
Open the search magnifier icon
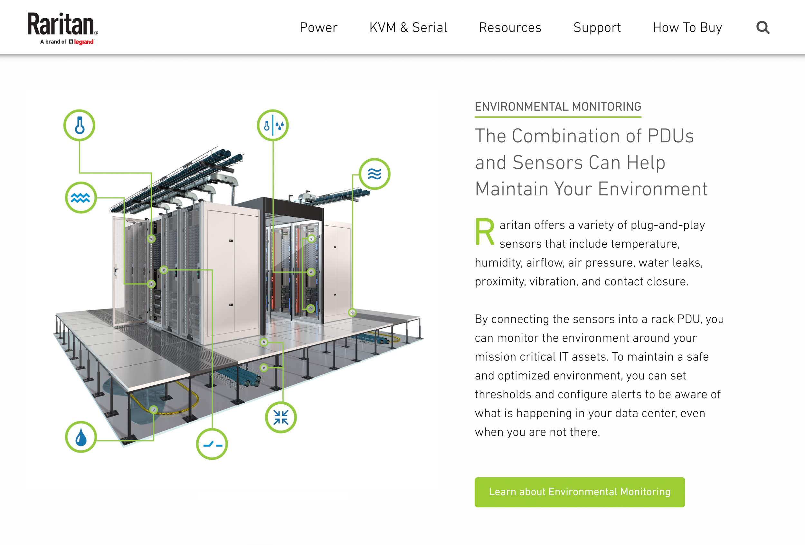pos(763,27)
